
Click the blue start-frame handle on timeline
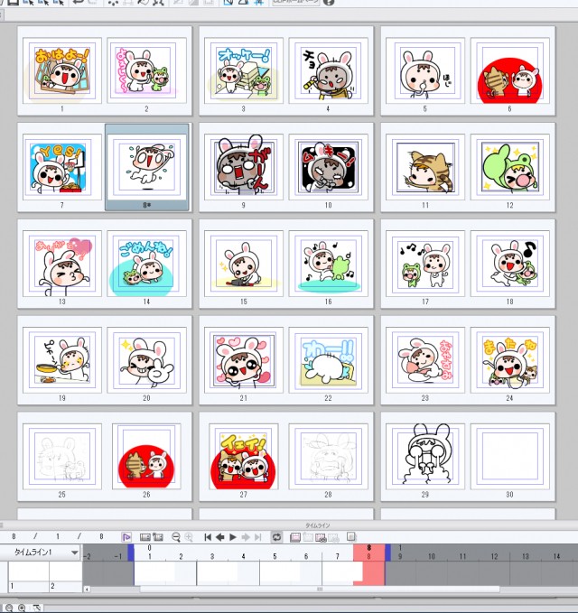click(131, 553)
